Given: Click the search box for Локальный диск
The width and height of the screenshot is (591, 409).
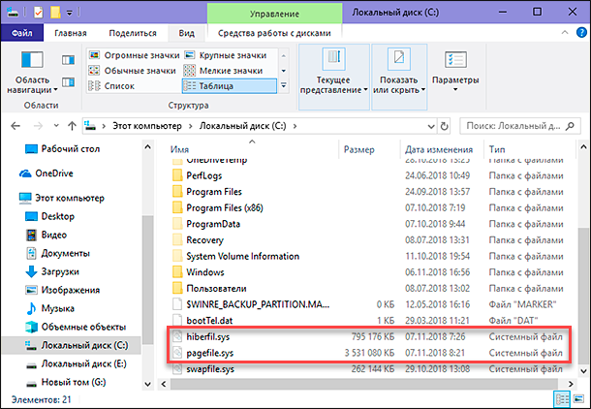Looking at the screenshot, I should point(519,126).
